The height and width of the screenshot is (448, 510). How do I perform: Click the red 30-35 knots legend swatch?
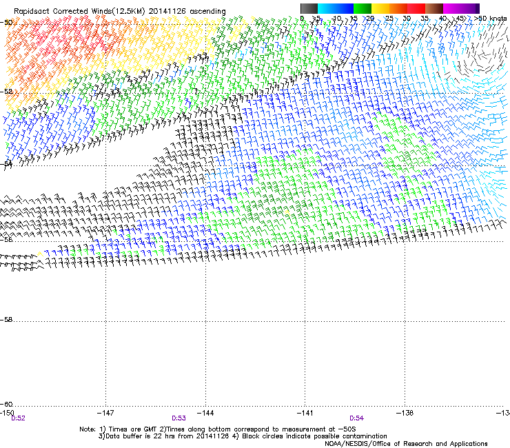coord(416,8)
